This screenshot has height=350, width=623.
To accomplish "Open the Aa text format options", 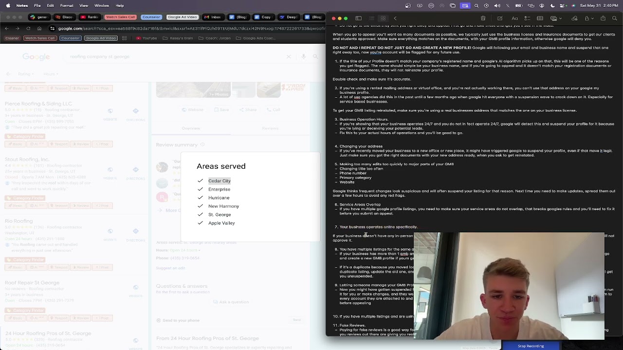I will click(x=514, y=18).
